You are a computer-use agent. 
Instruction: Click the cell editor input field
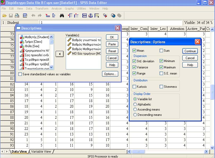point(111,23)
